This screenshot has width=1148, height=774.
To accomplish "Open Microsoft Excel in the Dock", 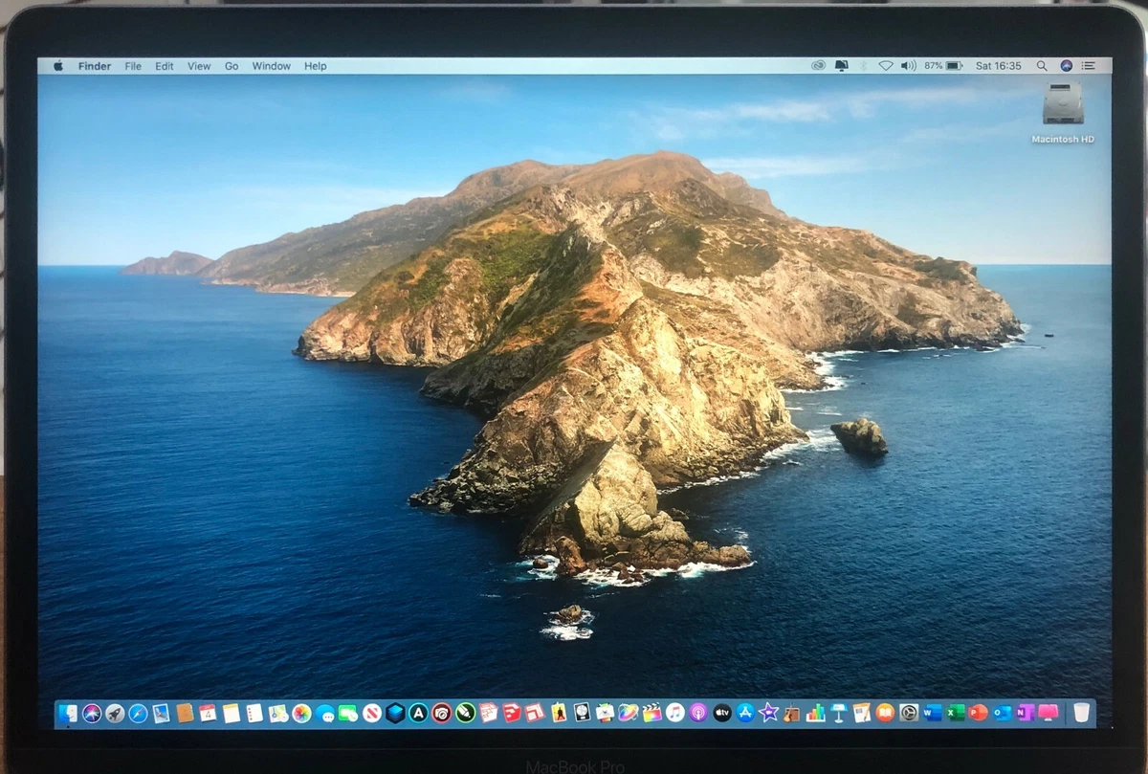I will click(x=956, y=712).
